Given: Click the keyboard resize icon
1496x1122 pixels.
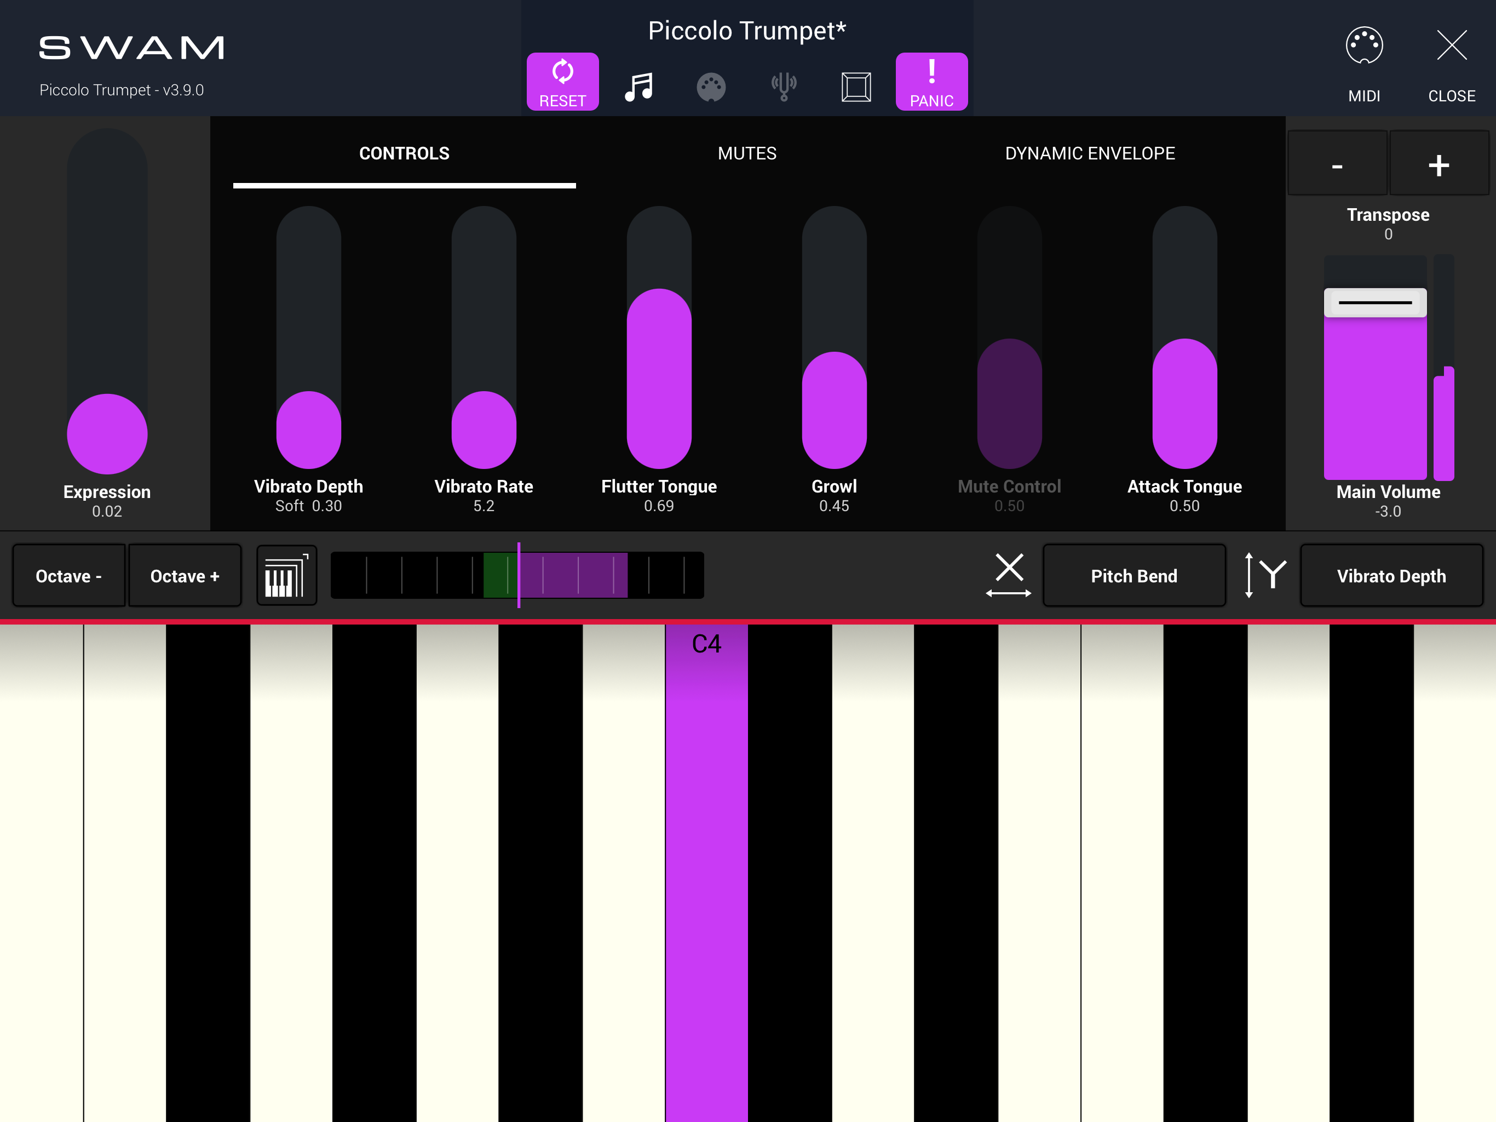Looking at the screenshot, I should point(287,576).
